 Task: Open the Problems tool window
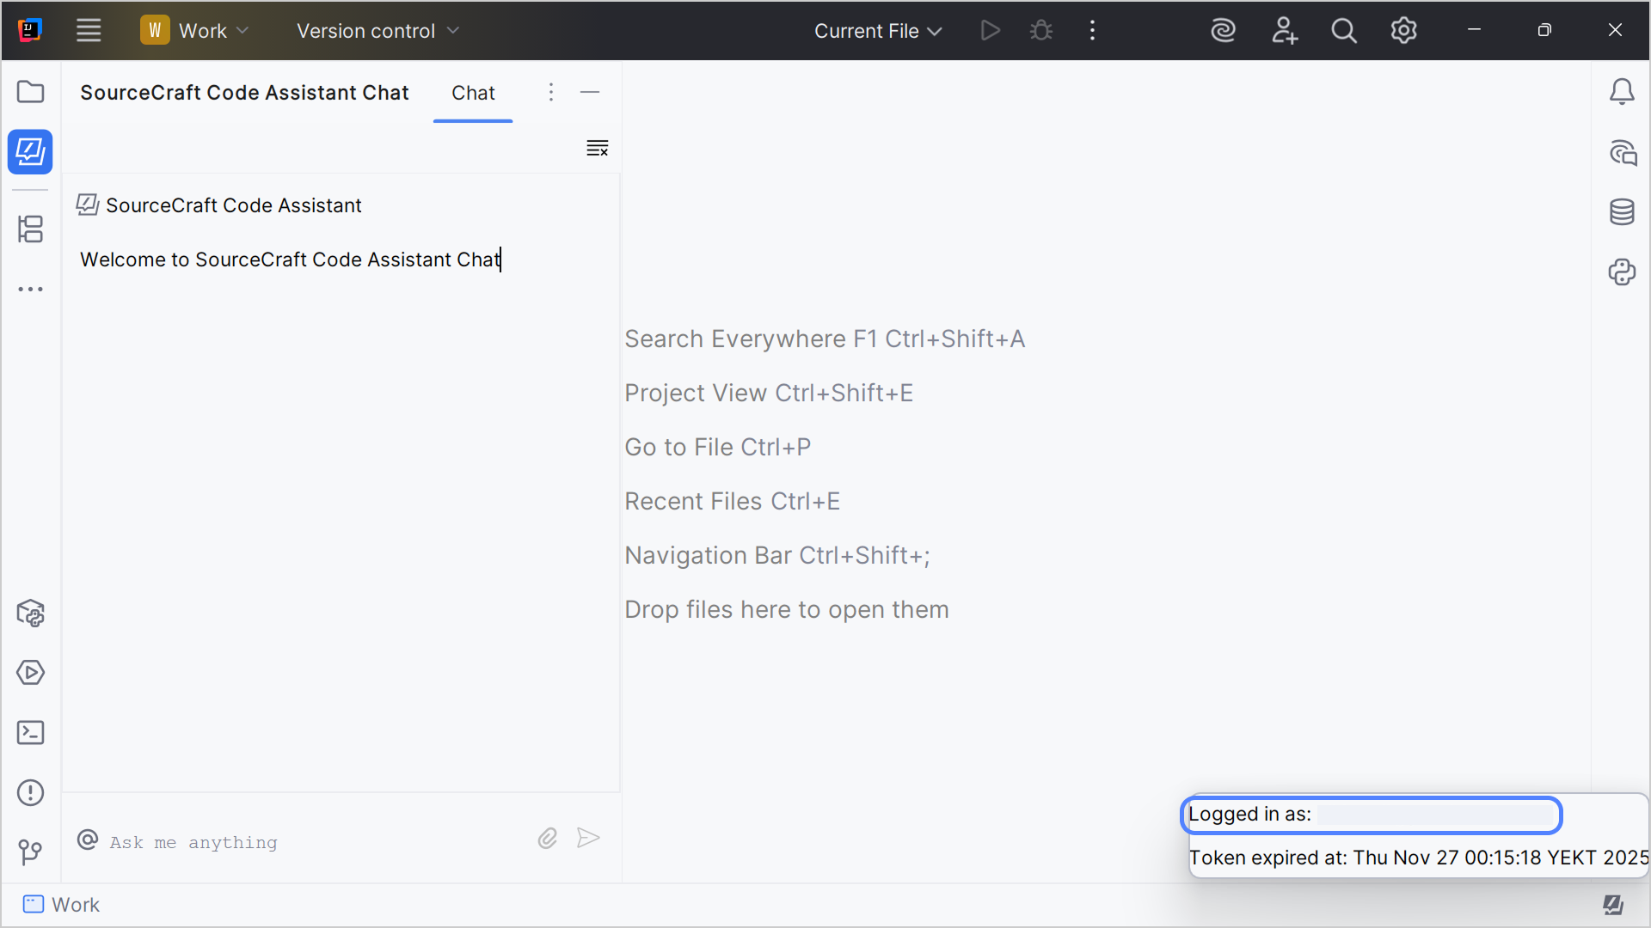(x=31, y=792)
